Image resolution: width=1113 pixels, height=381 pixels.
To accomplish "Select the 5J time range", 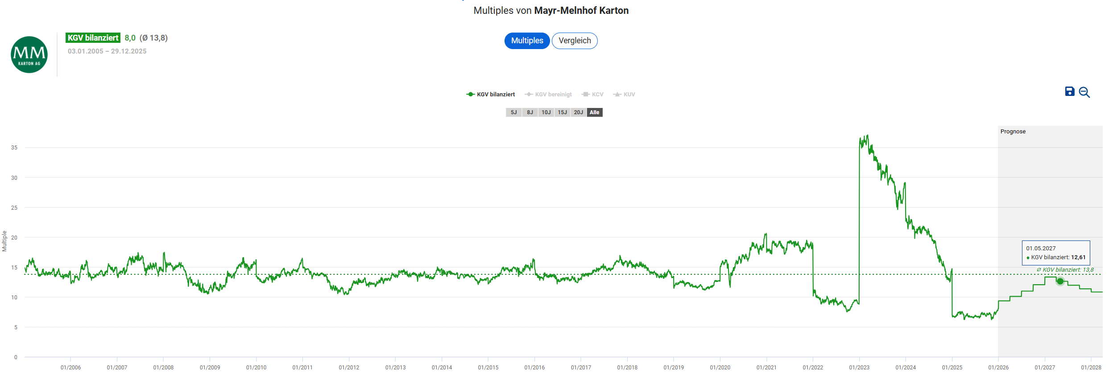I will click(x=513, y=112).
